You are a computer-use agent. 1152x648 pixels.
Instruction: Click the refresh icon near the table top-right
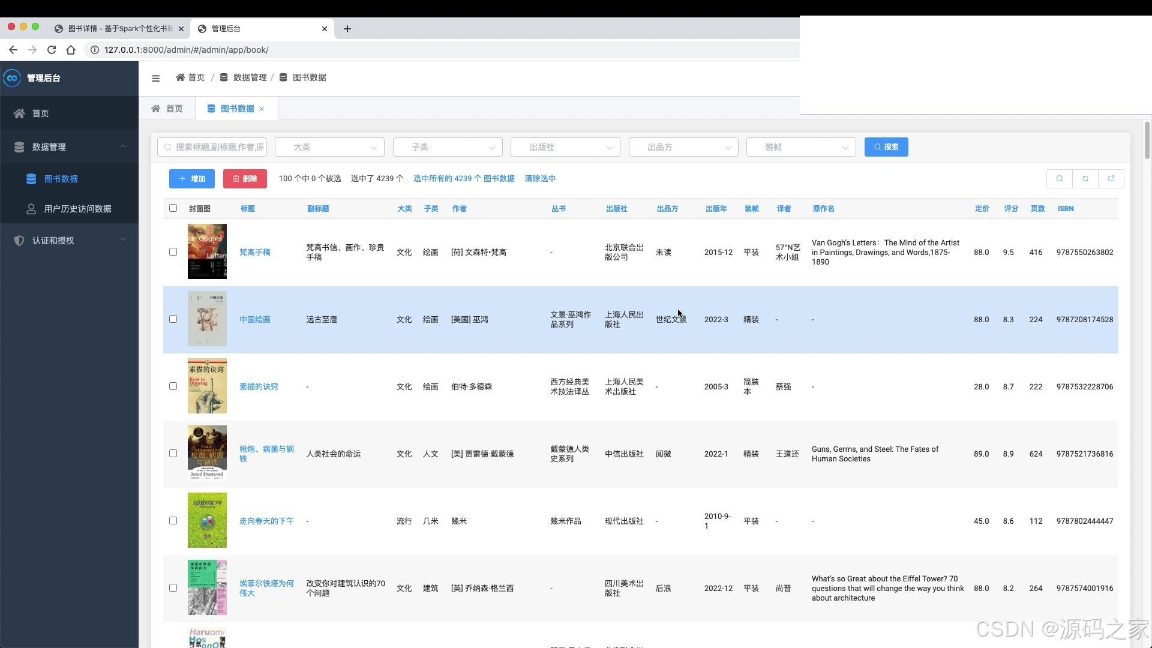point(1085,178)
